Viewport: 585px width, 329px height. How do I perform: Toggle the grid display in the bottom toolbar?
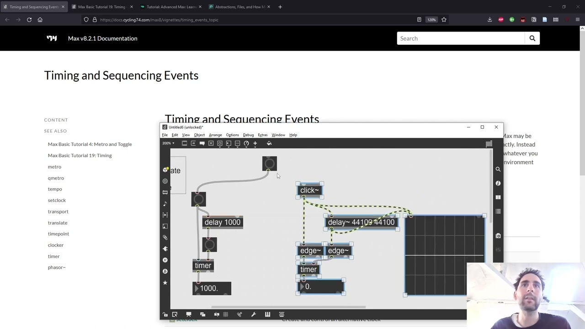point(225,314)
